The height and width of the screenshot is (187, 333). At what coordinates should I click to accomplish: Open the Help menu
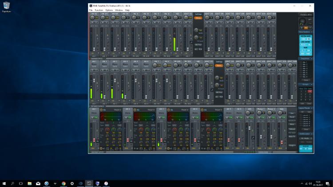click(127, 10)
